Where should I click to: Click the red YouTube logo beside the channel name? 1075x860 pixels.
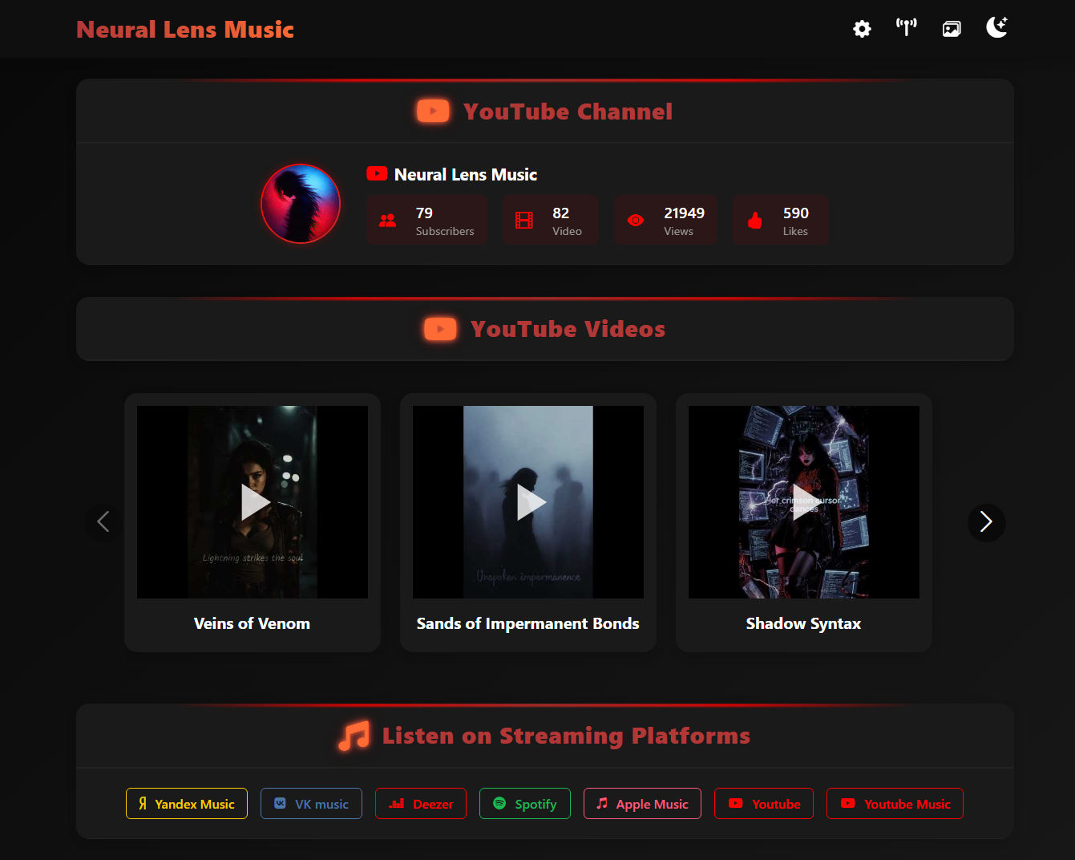coord(377,174)
